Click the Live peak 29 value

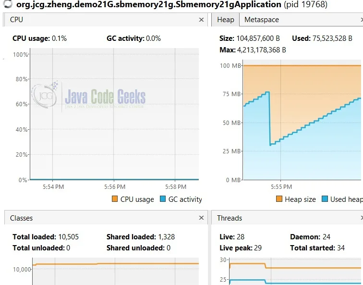pos(258,248)
